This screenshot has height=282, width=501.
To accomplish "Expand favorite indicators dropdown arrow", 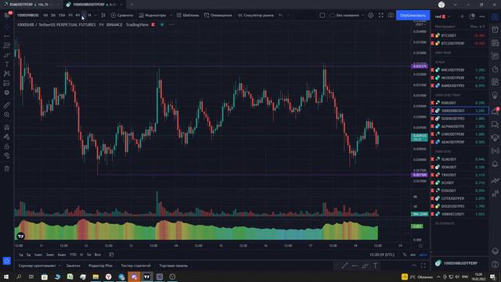I will pos(171,16).
